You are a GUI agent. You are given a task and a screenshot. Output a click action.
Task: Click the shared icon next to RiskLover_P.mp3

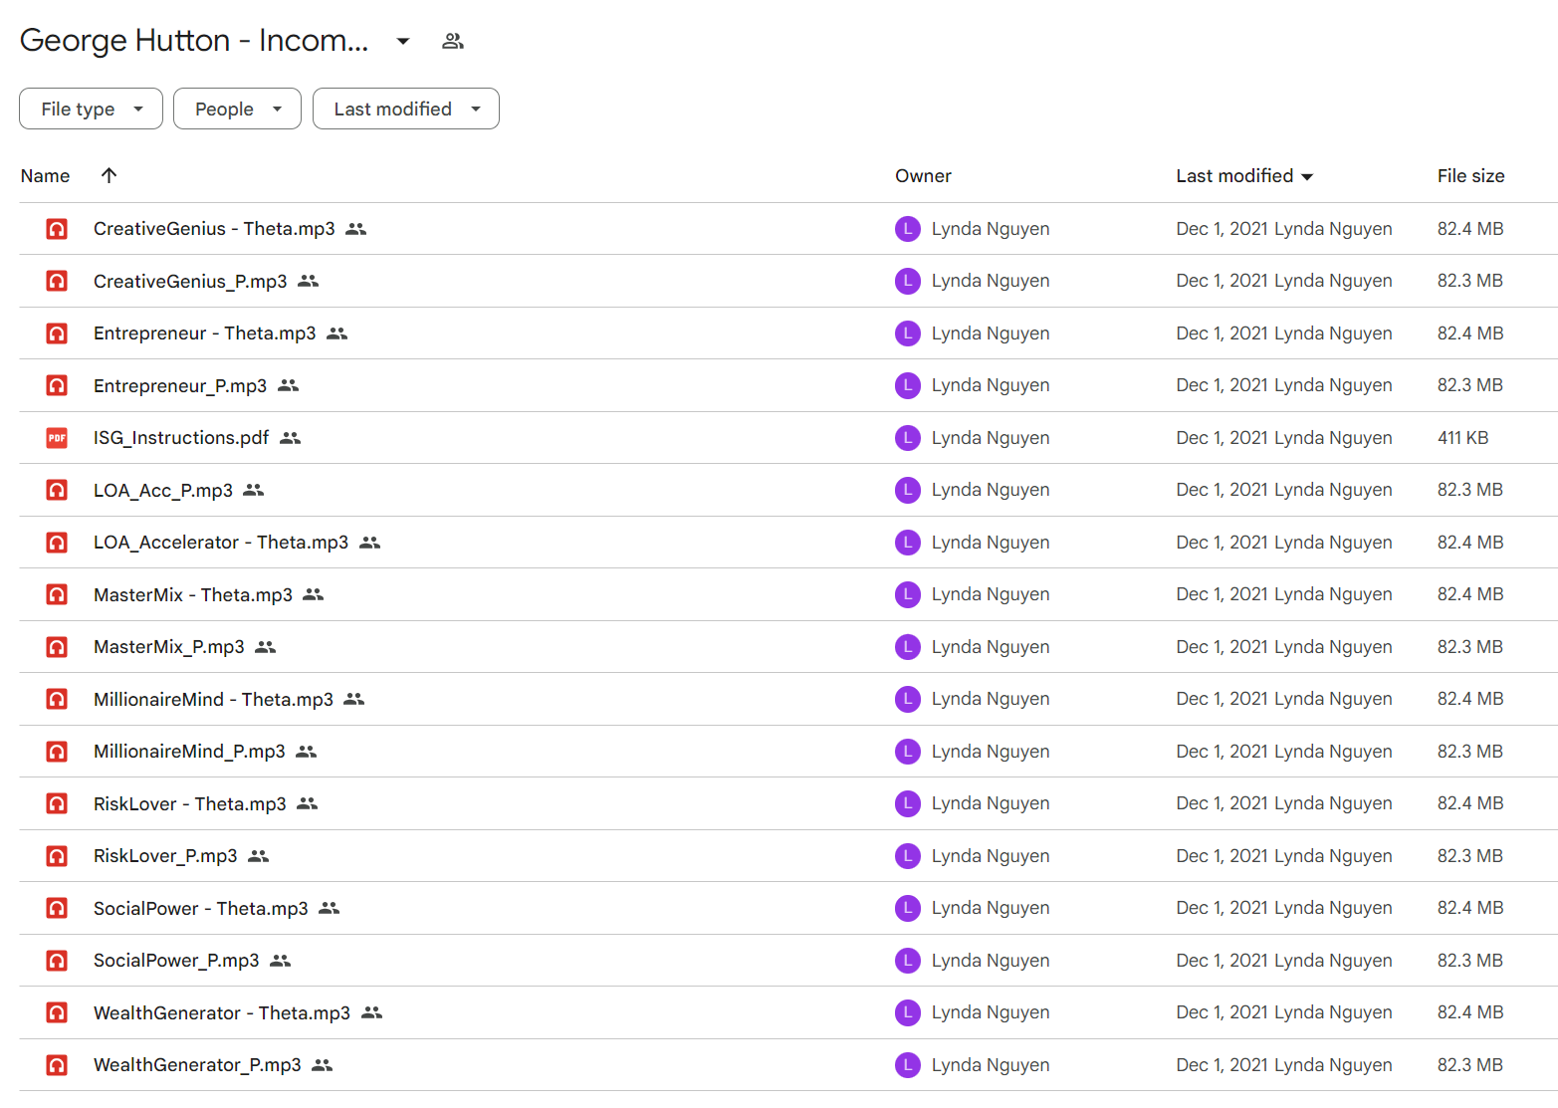point(258,856)
